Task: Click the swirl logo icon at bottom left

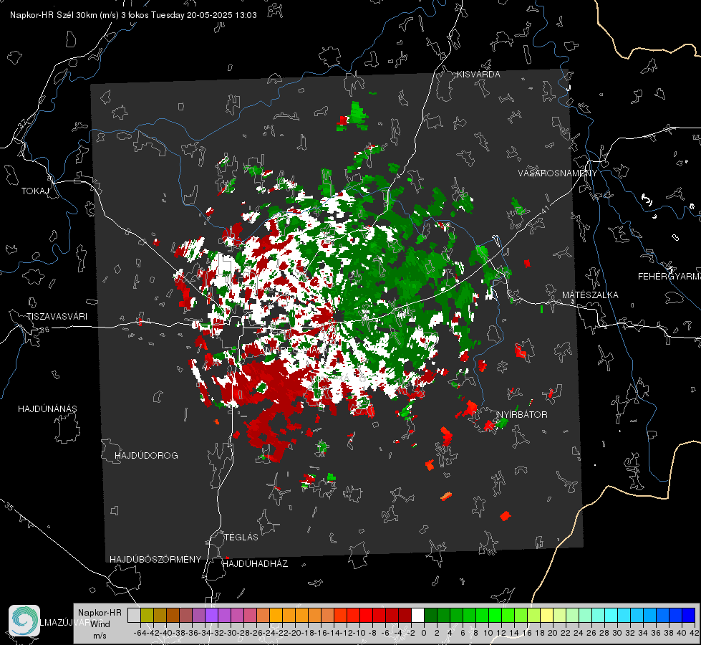Action: [24, 621]
